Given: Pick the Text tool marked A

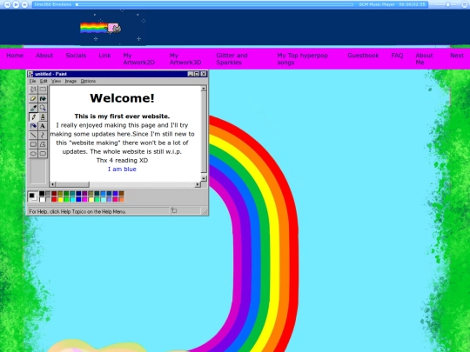Looking at the screenshot, I should click(x=43, y=126).
